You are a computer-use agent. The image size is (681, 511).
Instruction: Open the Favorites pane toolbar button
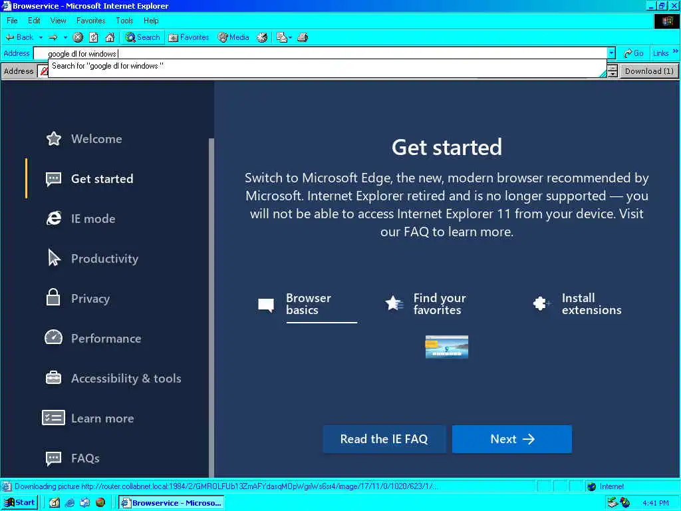188,37
